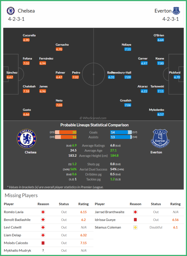187x256 pixels.
Task: Click the small Chelsea crest in the header
Action: pyautogui.click(x=11, y=10)
